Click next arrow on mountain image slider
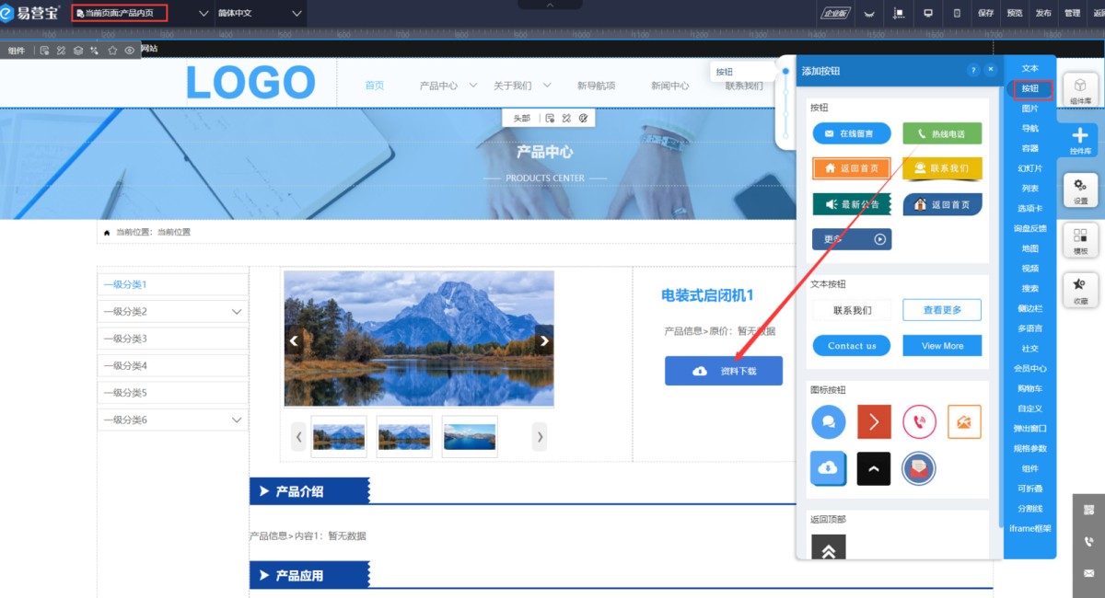The image size is (1105, 598). point(544,340)
